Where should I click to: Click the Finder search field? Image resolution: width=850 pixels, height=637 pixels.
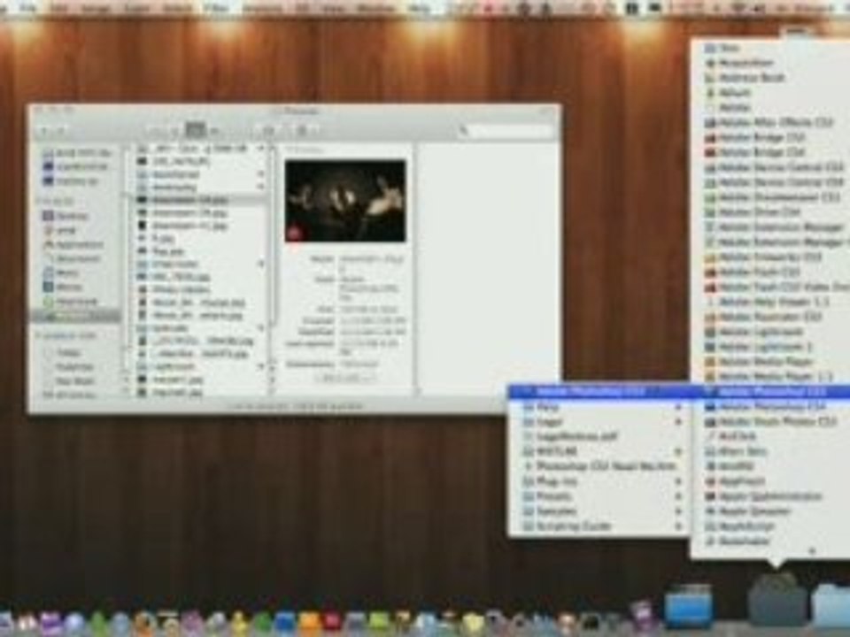[x=506, y=131]
